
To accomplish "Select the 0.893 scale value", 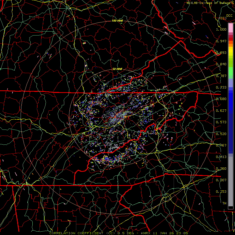I will tap(221, 52).
